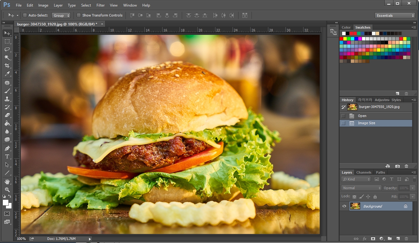
Task: Create a new group folder in Layers panel
Action: tap(390, 239)
